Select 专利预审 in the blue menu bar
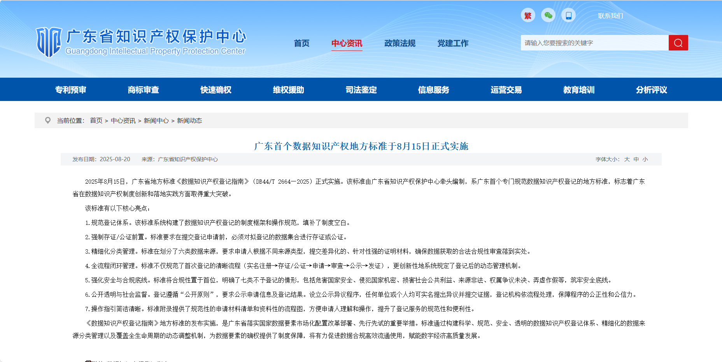Viewport: 722px width, 362px height. [71, 90]
